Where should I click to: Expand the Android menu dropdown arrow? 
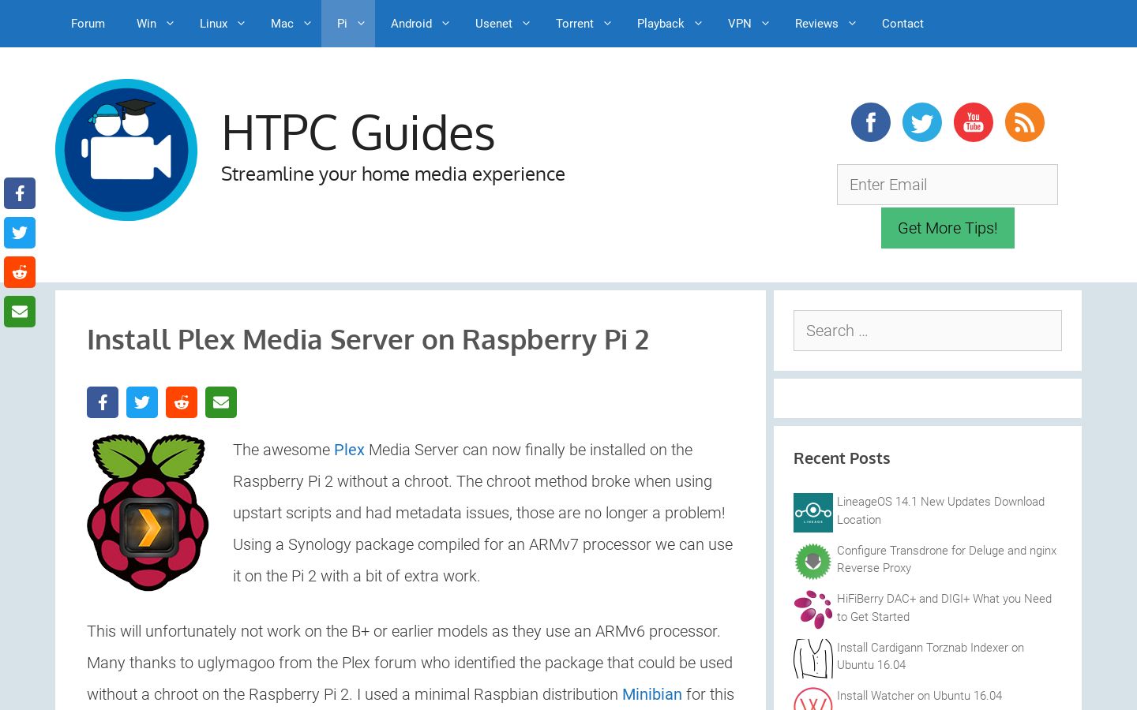click(445, 24)
